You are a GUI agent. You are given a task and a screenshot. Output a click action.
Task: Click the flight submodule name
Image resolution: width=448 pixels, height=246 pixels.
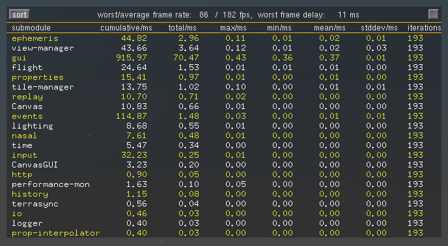[27, 68]
